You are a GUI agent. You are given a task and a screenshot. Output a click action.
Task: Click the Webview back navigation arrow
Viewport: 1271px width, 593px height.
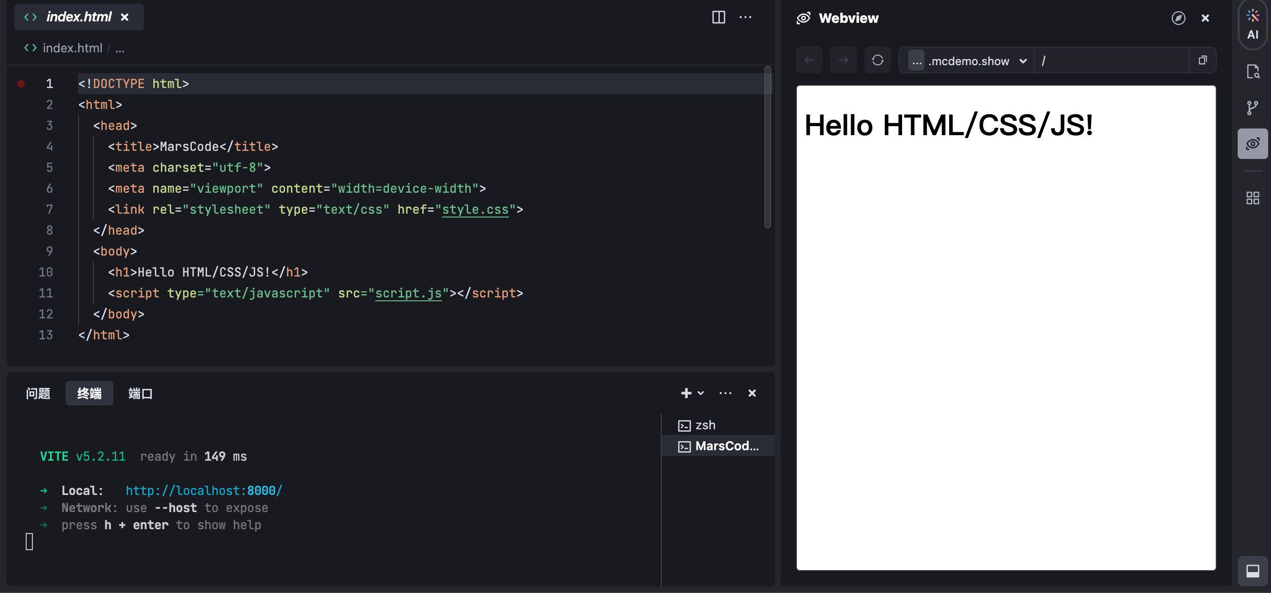coord(809,59)
